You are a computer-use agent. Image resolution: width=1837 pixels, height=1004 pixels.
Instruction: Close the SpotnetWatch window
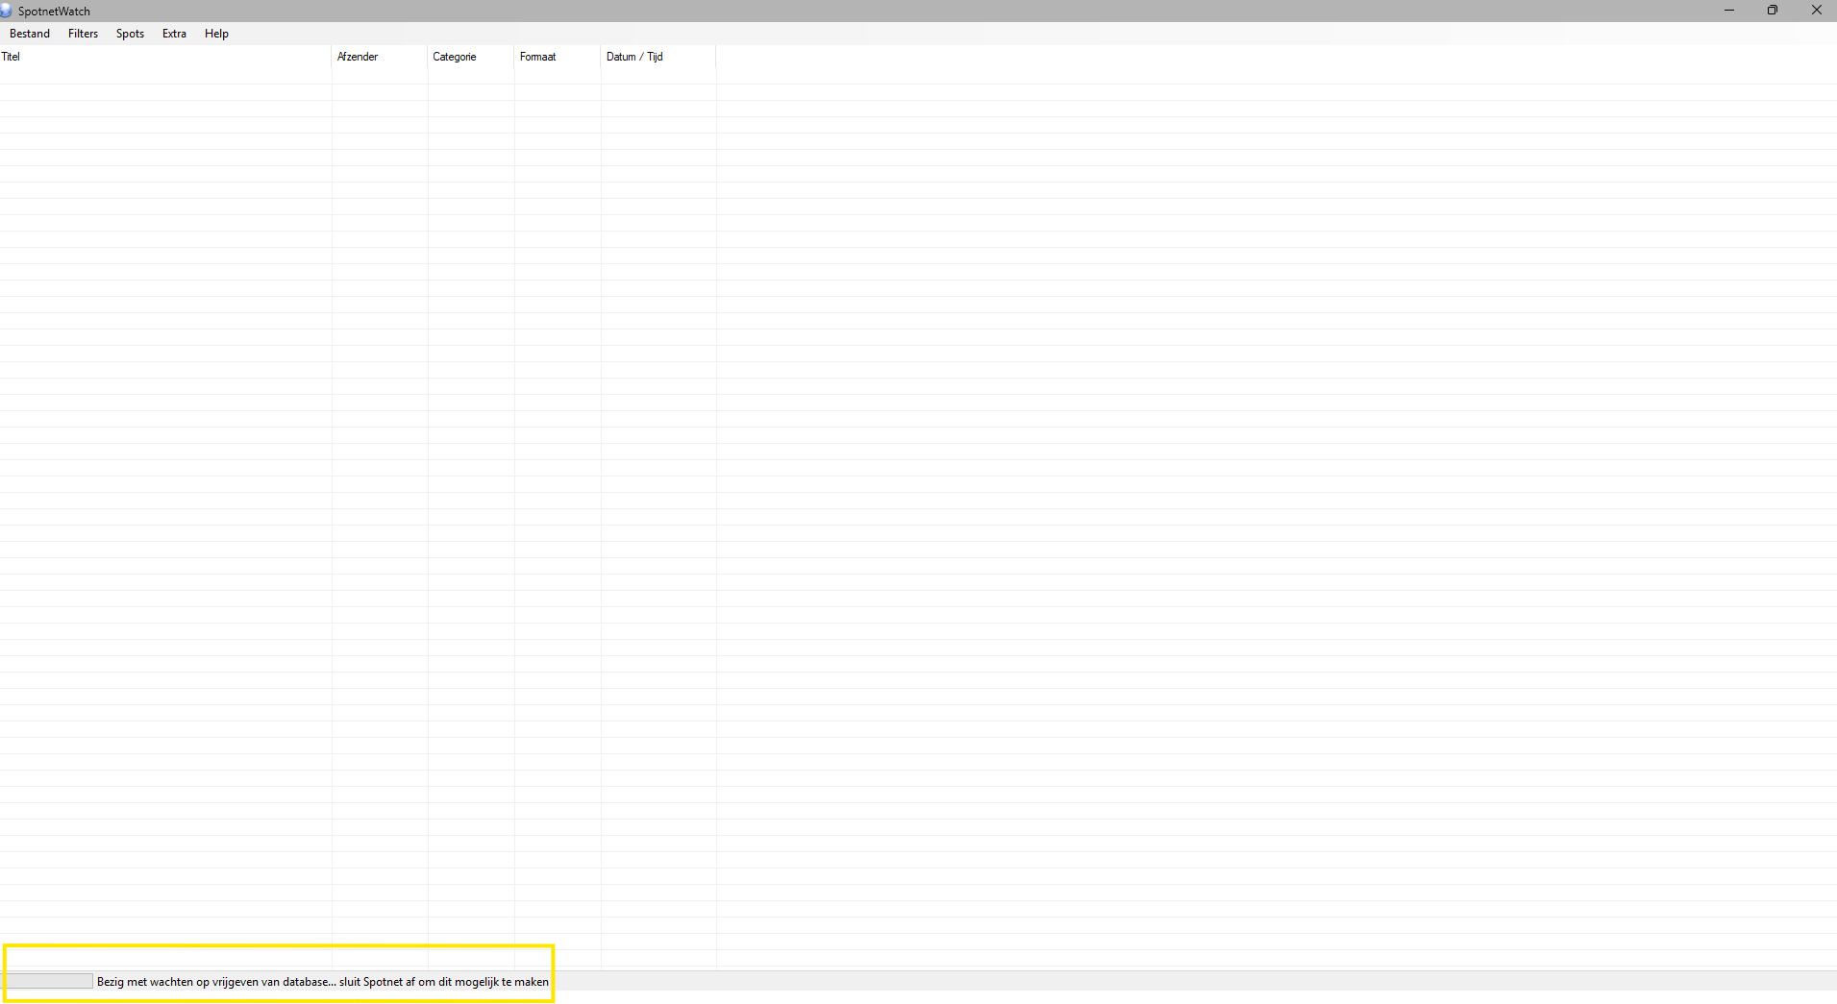click(1817, 11)
